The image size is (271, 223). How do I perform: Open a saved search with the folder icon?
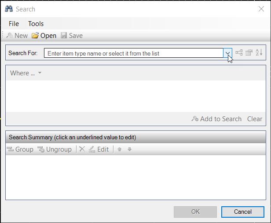(x=35, y=36)
